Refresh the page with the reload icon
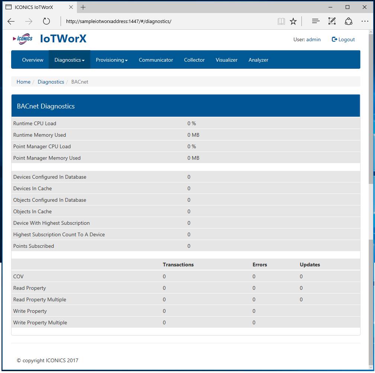The image size is (375, 373). tap(46, 21)
